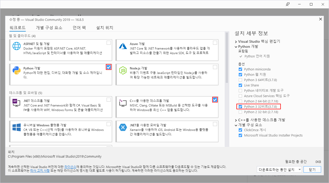This screenshot has height=183, width=329.
Task: Toggle the Python miniconda option
Action: [240, 69]
